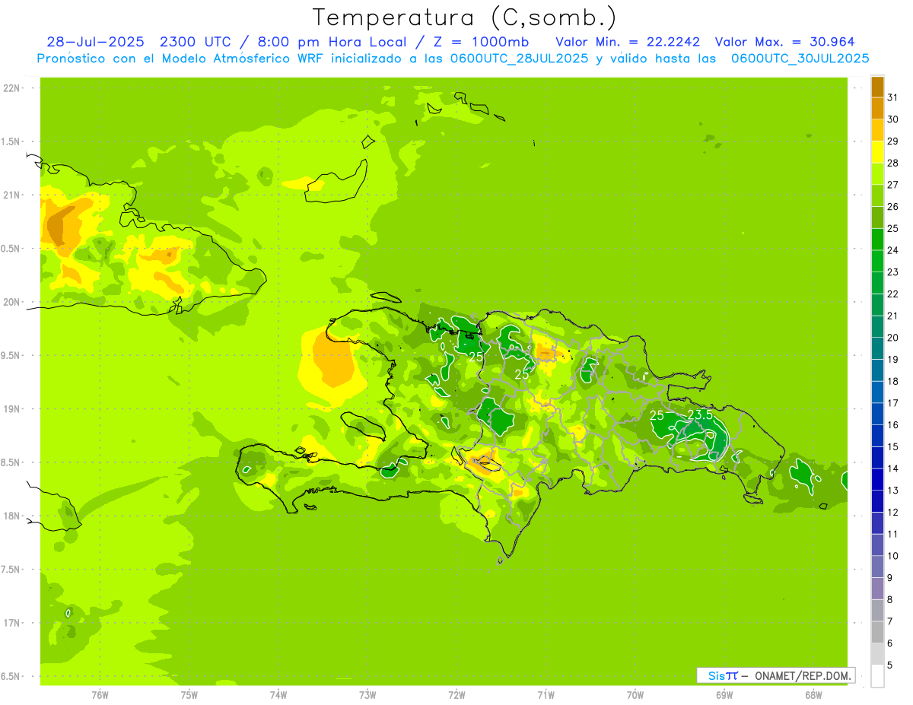The image size is (913, 705).
Task: Pick the yellow swatch between 28 and 29
Action: [x=877, y=152]
